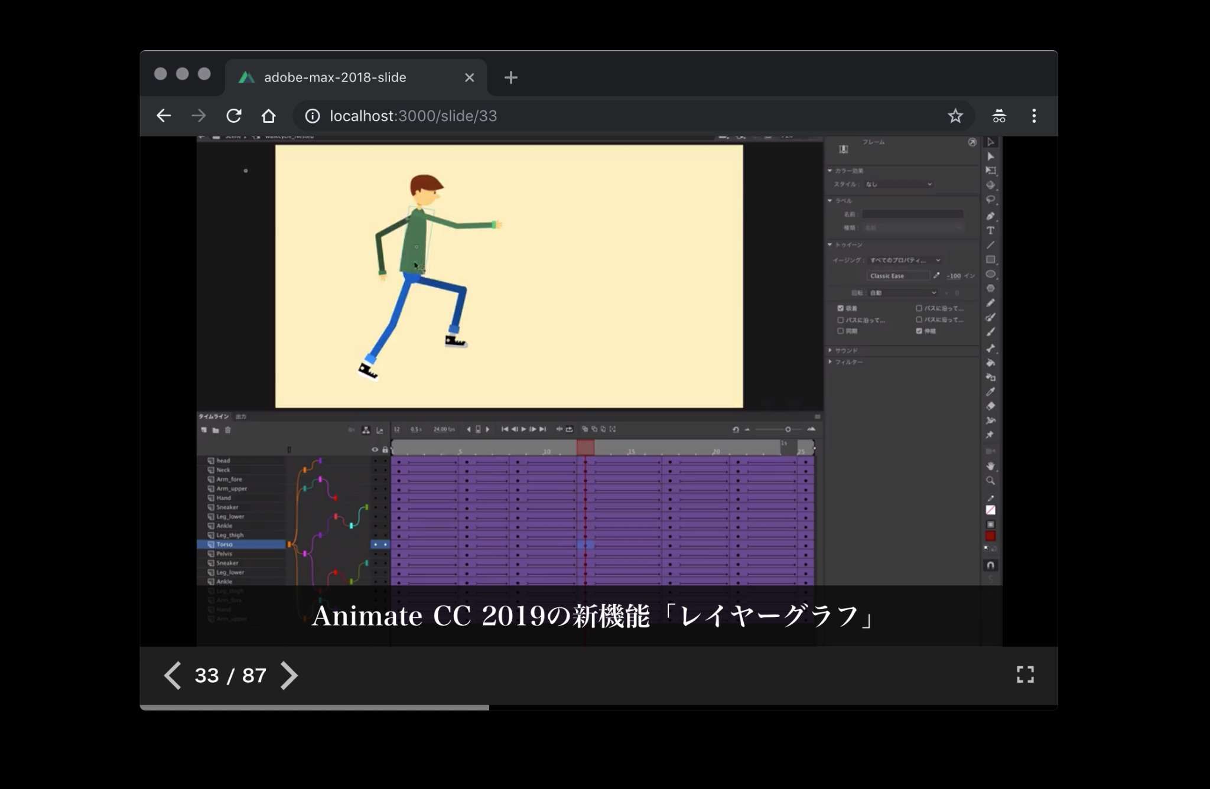Viewport: 1210px width, 789px height.
Task: Select the Selection tool in the toolbar
Action: tap(991, 142)
